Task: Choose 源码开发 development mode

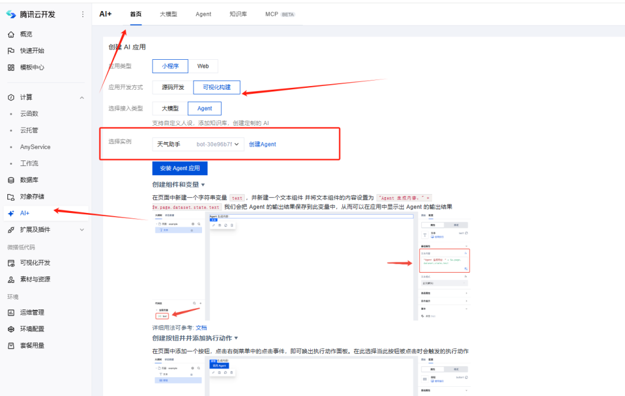Action: 173,87
